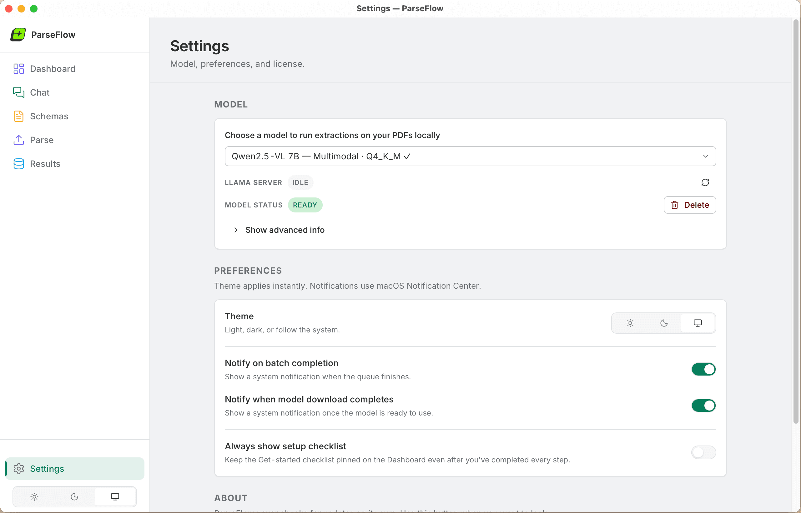Delete the downloaded model
Screen dimensions: 801x513
tap(690, 205)
